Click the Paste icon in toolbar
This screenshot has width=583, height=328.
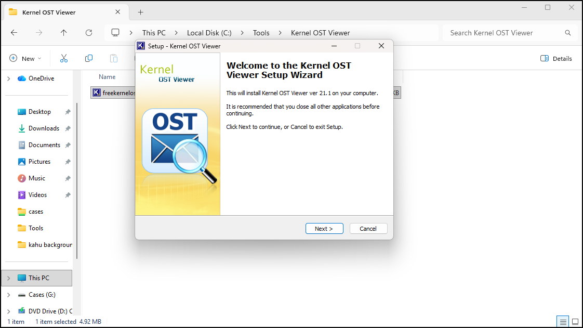click(x=114, y=58)
